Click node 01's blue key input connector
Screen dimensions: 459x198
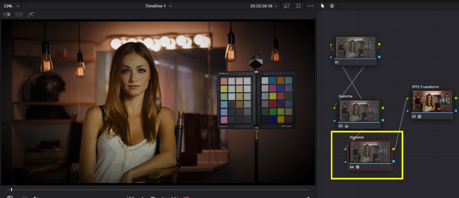[x=331, y=57]
